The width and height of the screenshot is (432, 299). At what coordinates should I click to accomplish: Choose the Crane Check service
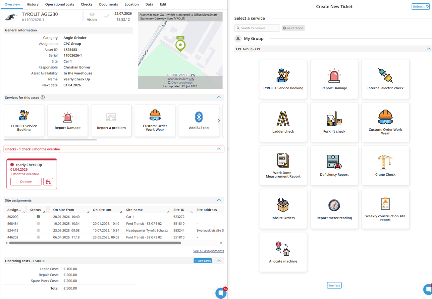click(385, 165)
